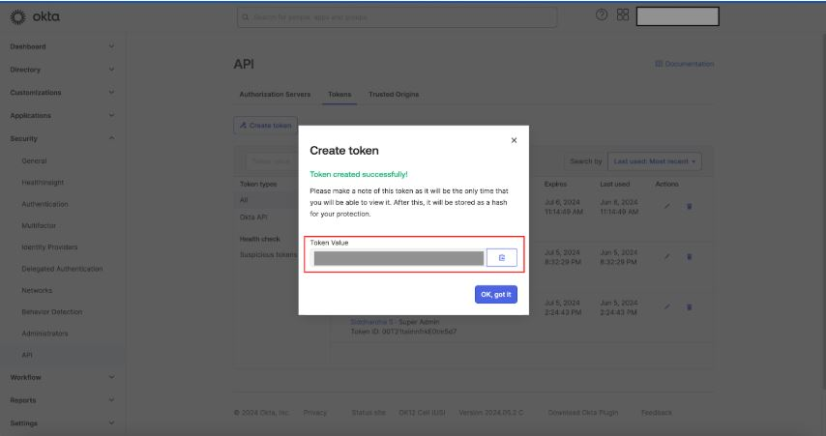This screenshot has width=826, height=436.
Task: Expand the Directory sidebar section
Action: click(x=62, y=70)
